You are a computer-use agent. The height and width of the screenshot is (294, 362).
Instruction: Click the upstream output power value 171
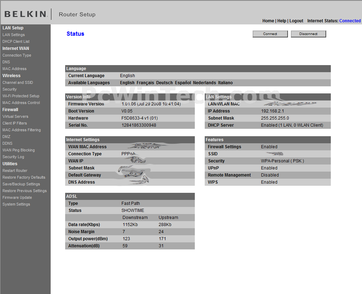(x=162, y=239)
